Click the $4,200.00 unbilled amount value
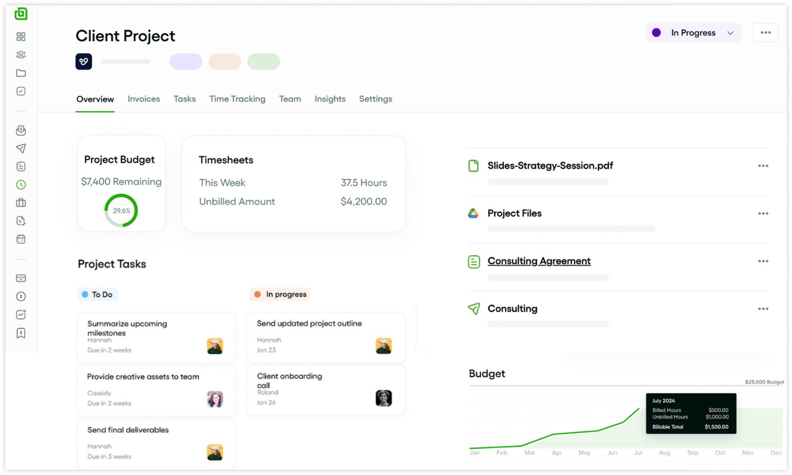The height and width of the screenshot is (475, 792). [364, 201]
